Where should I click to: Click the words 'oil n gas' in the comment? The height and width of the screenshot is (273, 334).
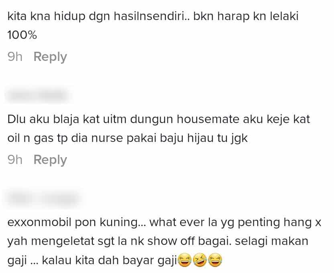coord(31,138)
